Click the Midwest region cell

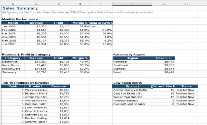click(132, 69)
